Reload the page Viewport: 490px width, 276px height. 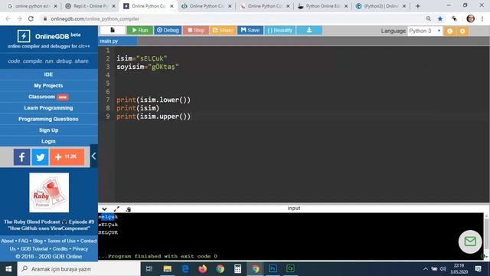click(x=31, y=18)
